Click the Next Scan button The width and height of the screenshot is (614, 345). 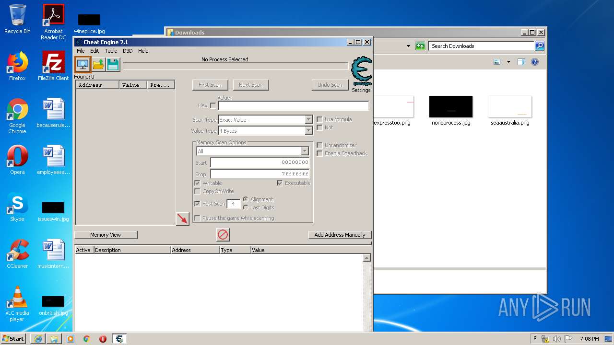pyautogui.click(x=251, y=85)
